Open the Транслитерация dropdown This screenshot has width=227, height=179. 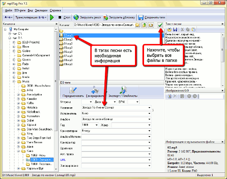tap(31, 17)
